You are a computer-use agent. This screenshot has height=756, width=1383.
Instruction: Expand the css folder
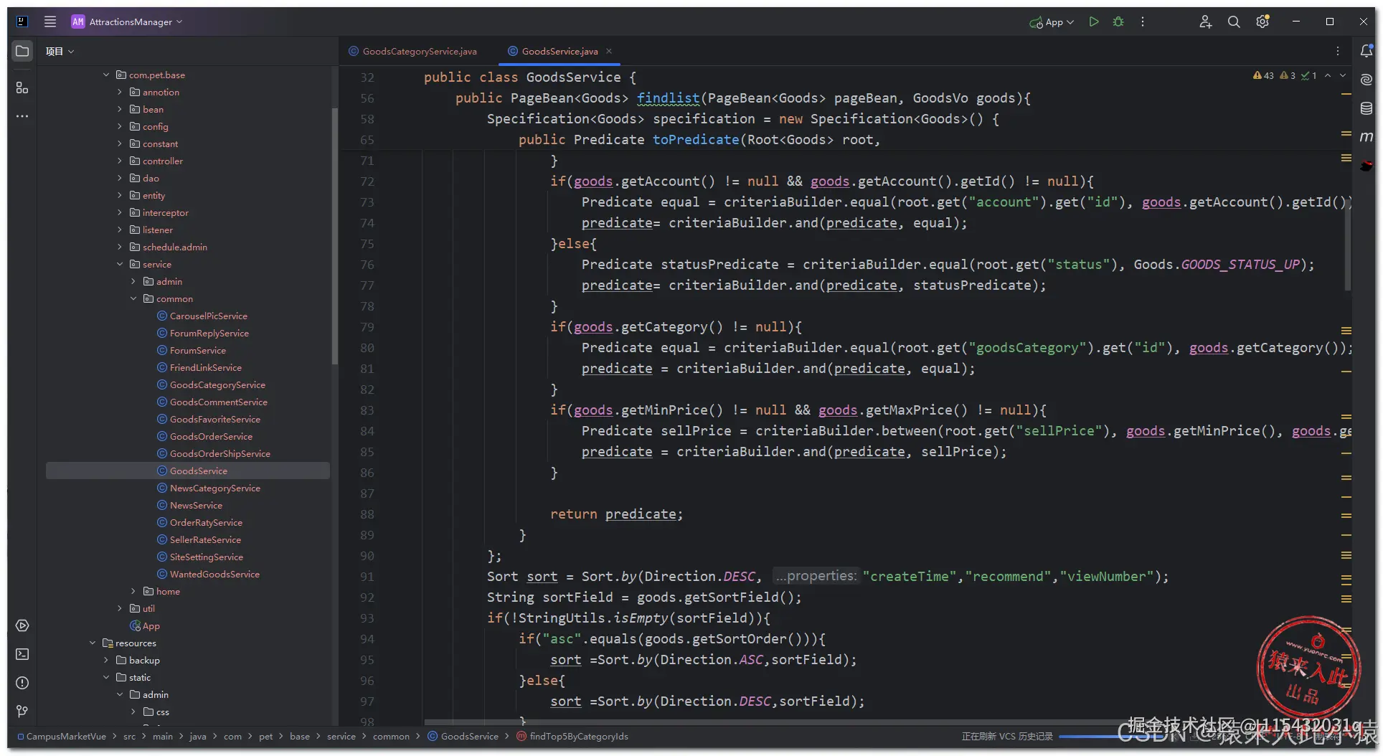point(133,712)
